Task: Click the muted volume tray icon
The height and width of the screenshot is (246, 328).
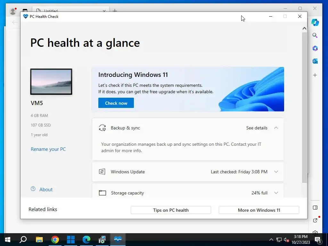Action: click(x=287, y=240)
